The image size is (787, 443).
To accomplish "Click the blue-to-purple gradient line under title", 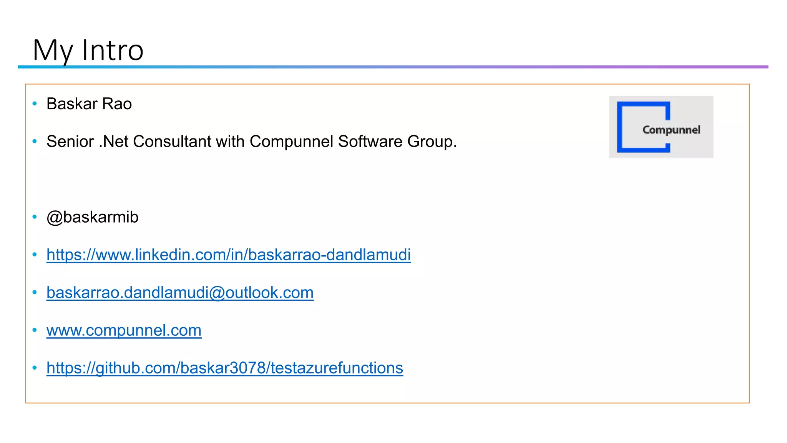I will (393, 67).
